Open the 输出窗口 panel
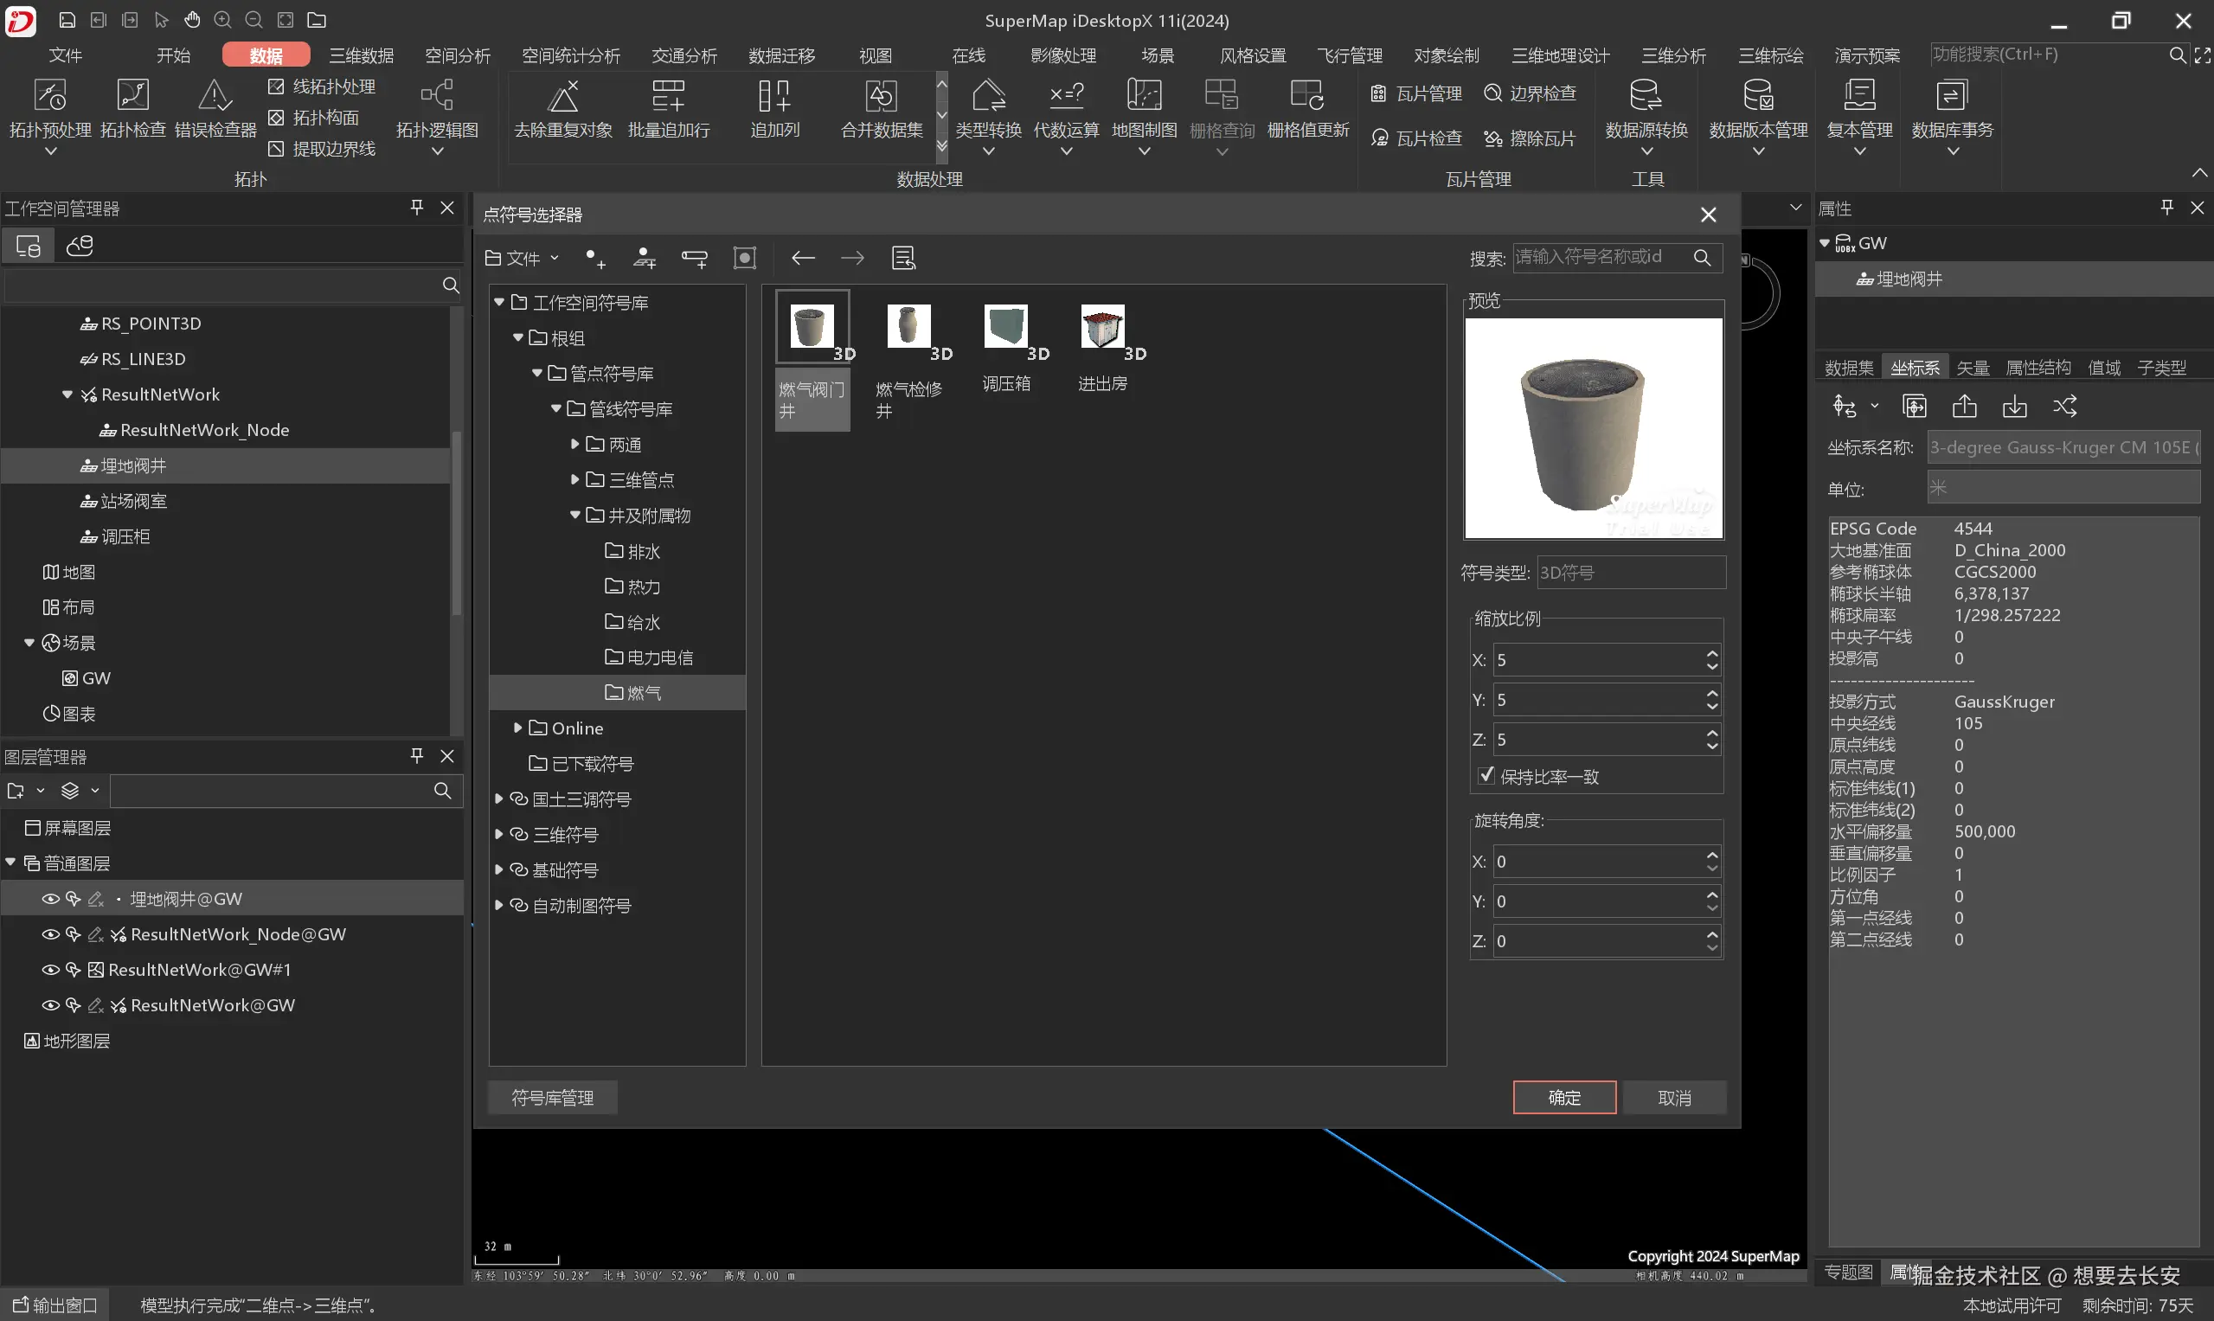2214x1321 pixels. 55,1305
